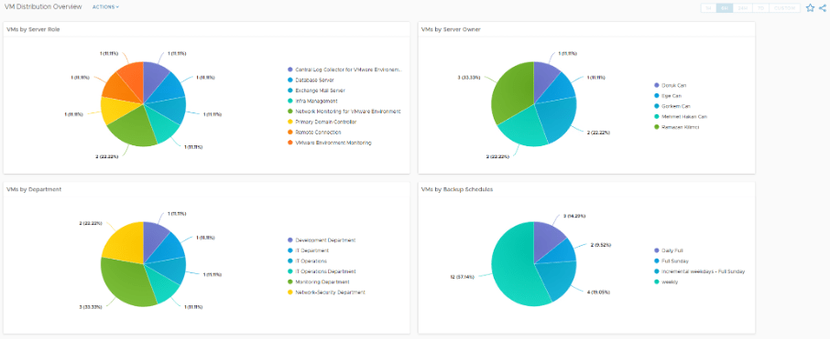This screenshot has width=830, height=340.
Task: Toggle Database Server legend dot
Action: [x=290, y=80]
